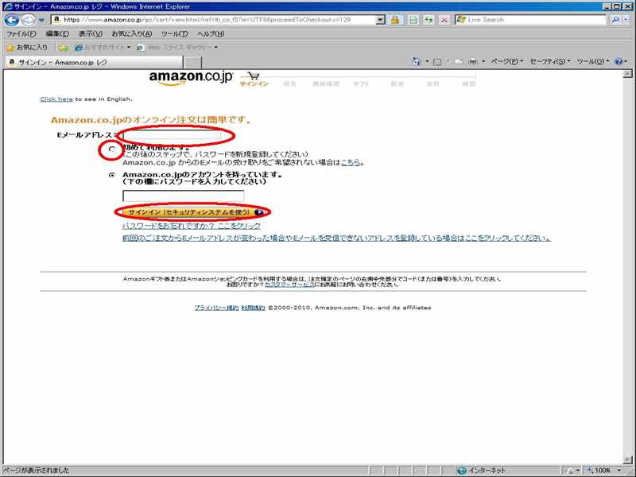The image size is (636, 477).
Task: Click the vertical scrollbar down arrow
Action: tap(627, 460)
